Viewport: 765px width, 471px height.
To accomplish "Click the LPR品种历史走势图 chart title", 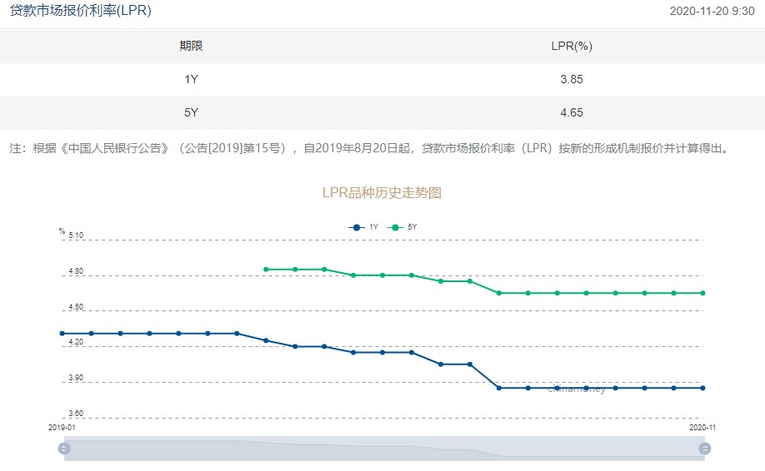I will (382, 192).
